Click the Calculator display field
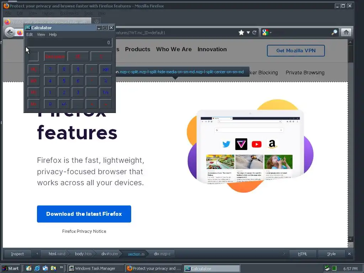 click(70, 43)
